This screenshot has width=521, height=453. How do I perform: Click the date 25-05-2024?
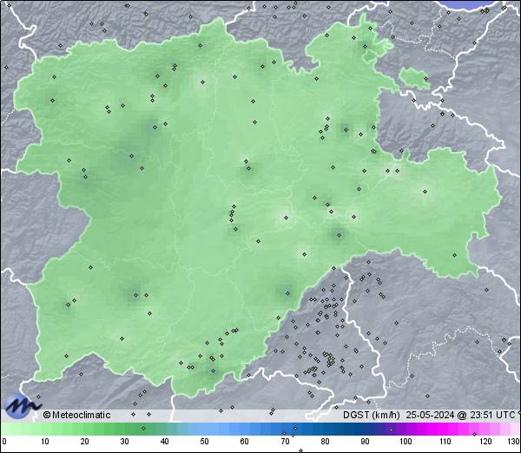(x=431, y=415)
